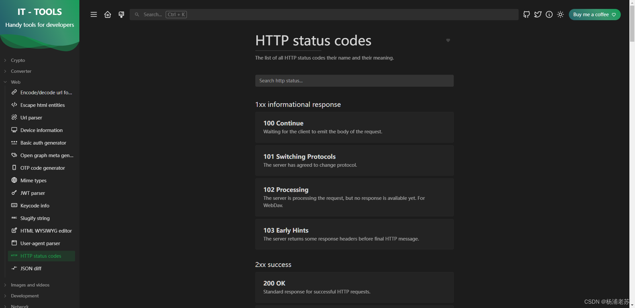Expand the Network category
Viewport: 635px width, 308px height.
coord(20,306)
